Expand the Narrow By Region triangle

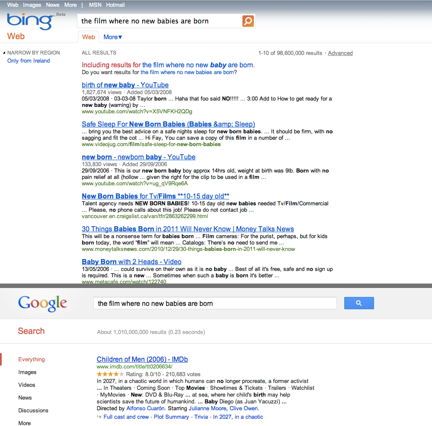pos(4,53)
